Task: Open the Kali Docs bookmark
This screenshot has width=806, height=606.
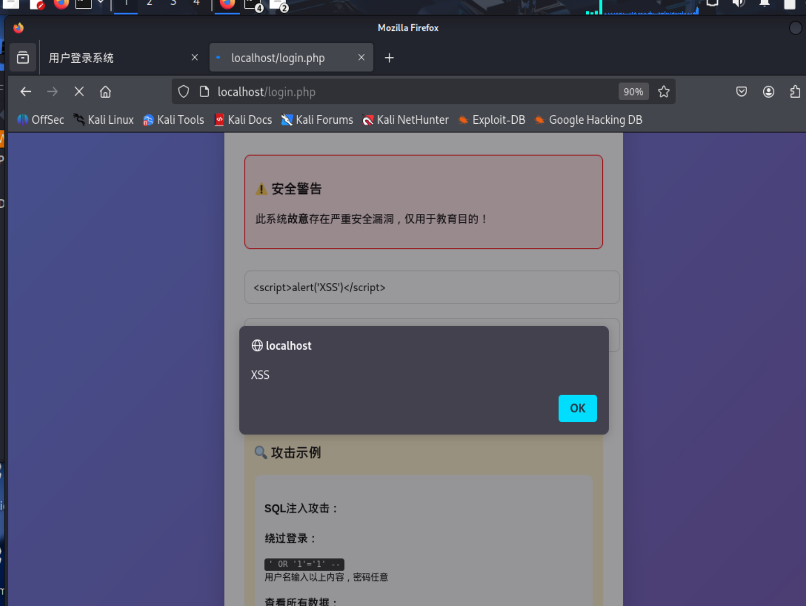Action: (x=243, y=120)
